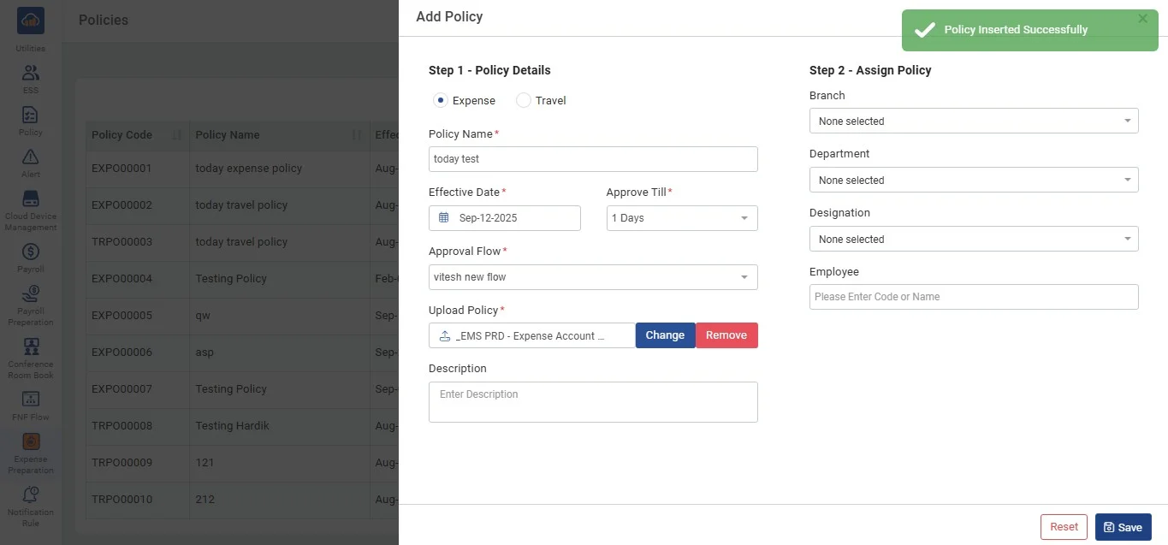Dismiss the Policy Inserted Successfully notification
Screen dimensions: 1168x545
(1143, 19)
